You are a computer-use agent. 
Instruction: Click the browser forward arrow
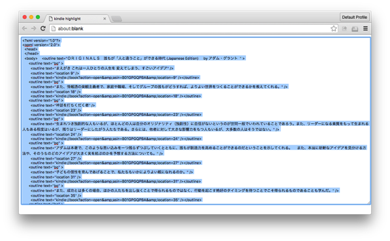33,29
